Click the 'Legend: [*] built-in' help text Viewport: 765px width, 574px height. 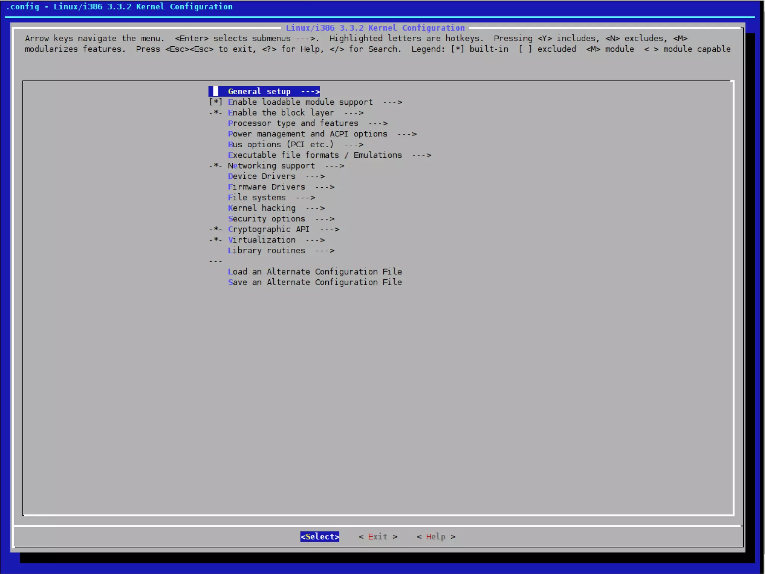coord(460,49)
